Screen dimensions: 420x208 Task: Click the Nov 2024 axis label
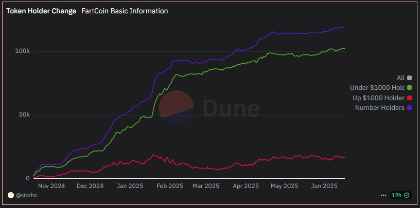pos(51,186)
